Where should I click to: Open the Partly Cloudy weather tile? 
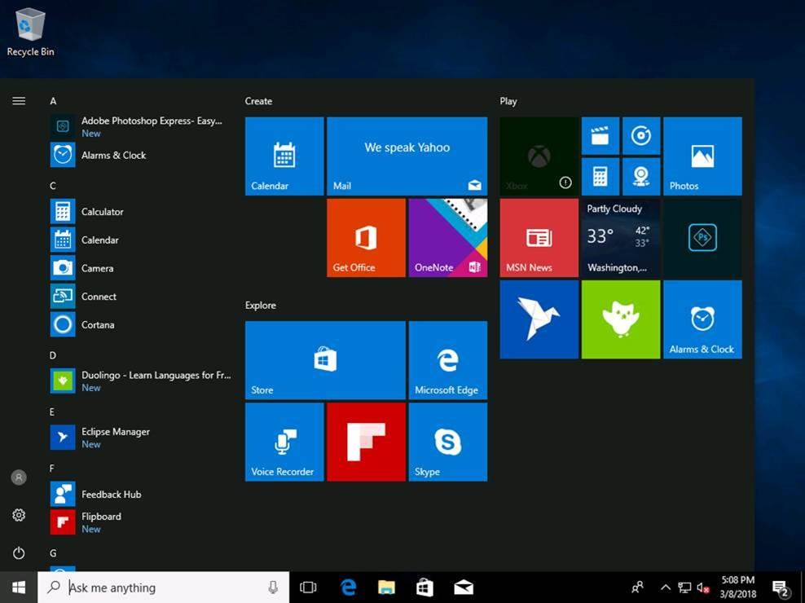point(621,238)
